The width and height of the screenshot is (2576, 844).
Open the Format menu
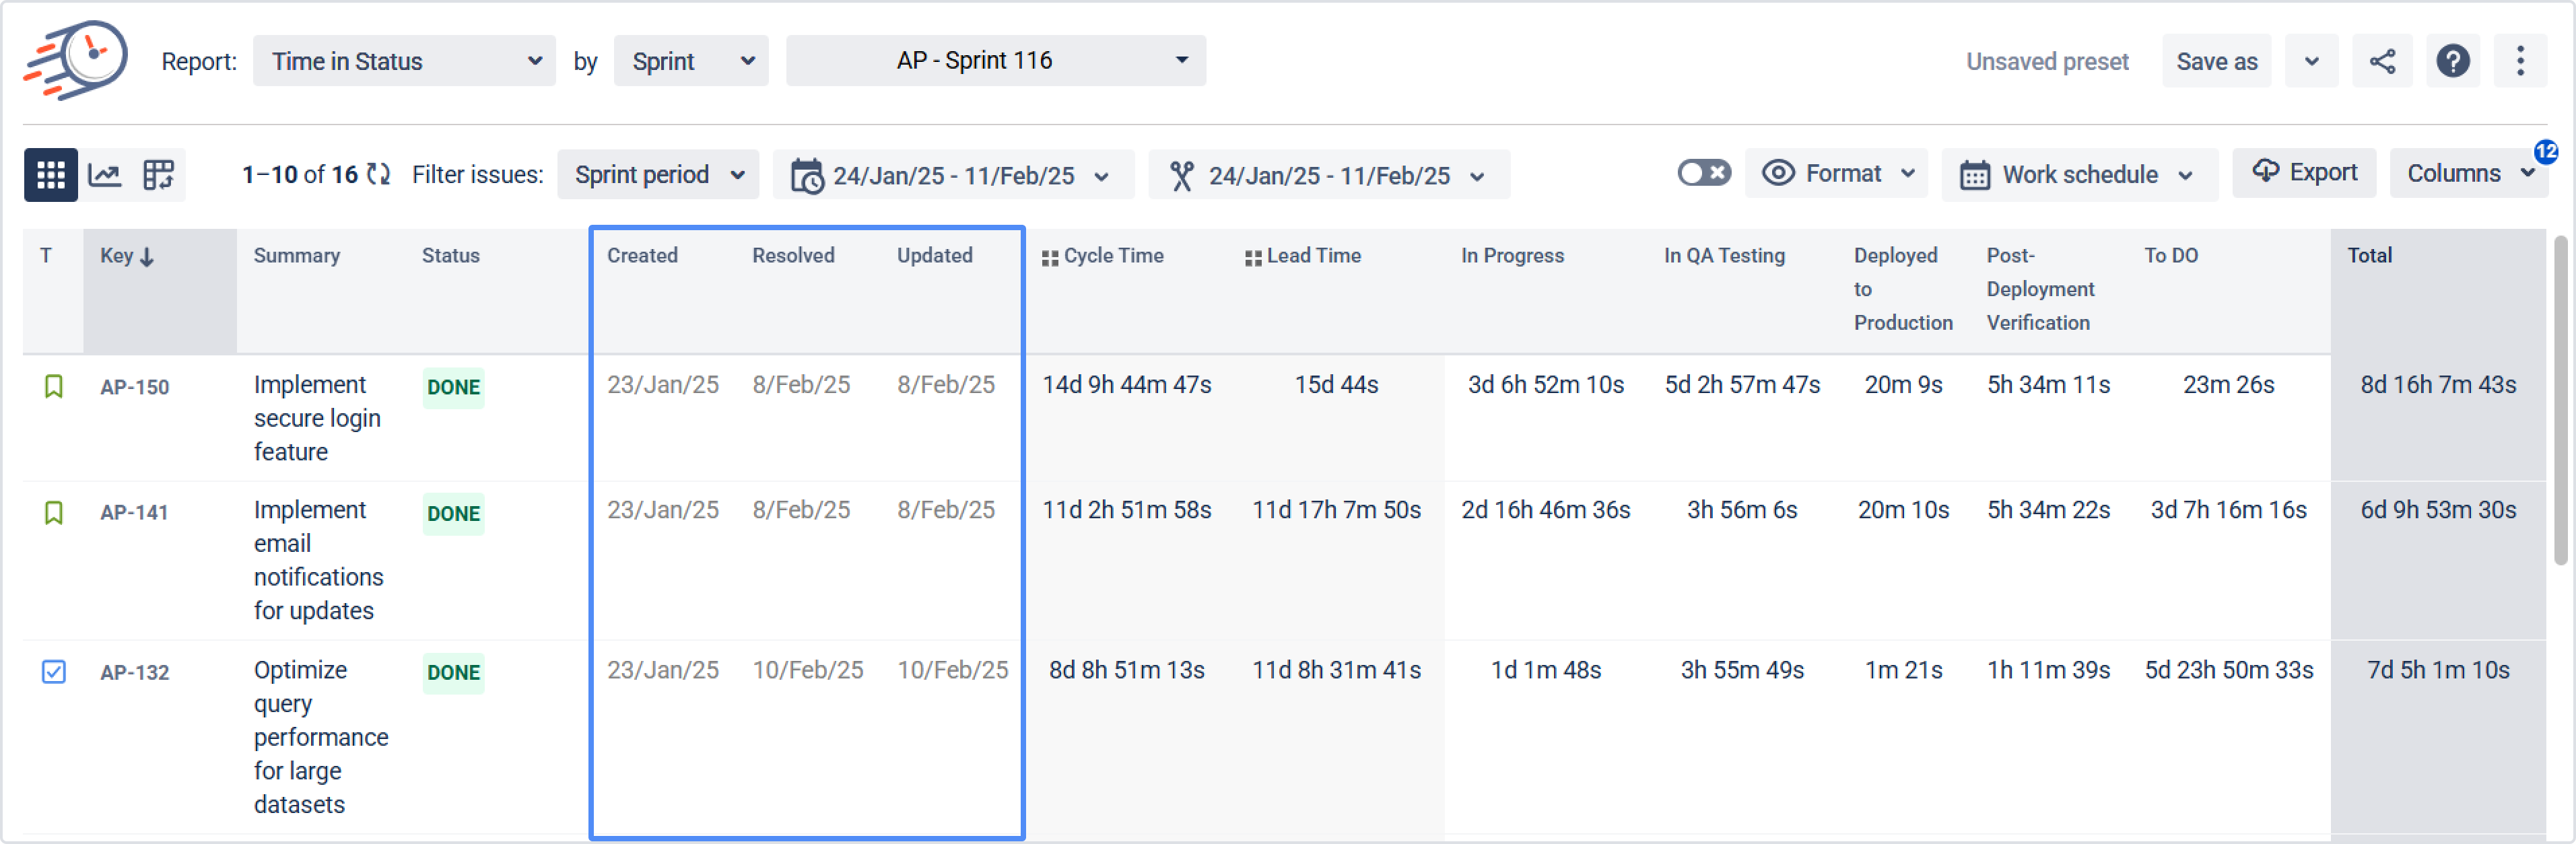1837,174
